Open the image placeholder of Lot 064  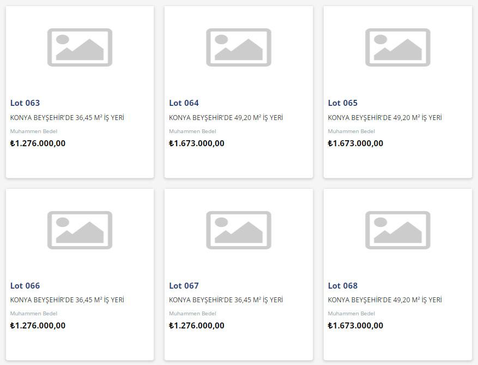[x=238, y=47]
